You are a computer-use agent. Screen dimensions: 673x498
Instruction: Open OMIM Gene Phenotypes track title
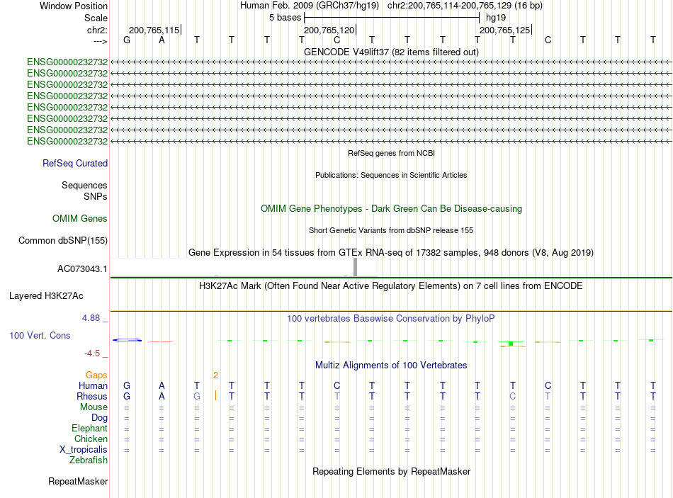pos(392,209)
